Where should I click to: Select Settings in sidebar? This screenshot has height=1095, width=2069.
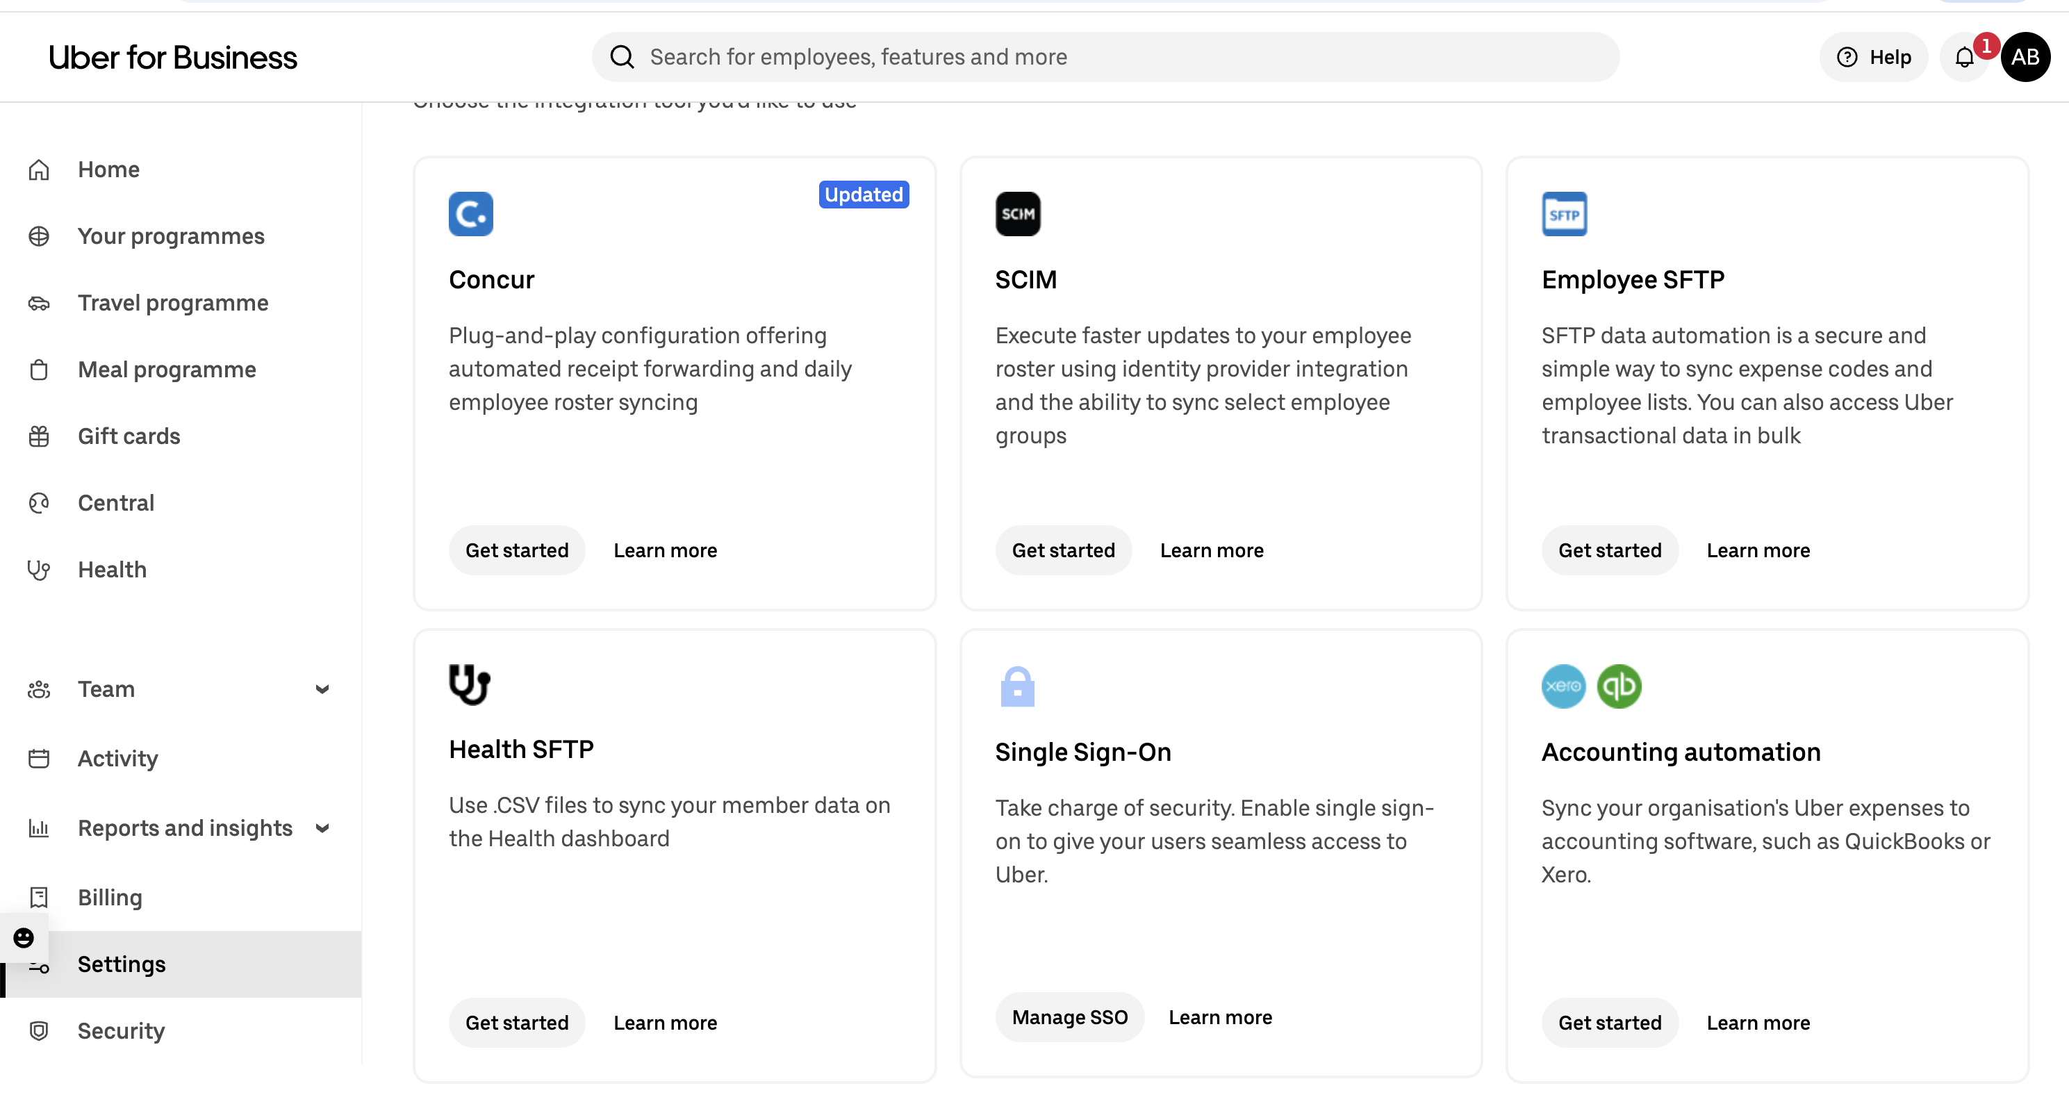(181, 964)
